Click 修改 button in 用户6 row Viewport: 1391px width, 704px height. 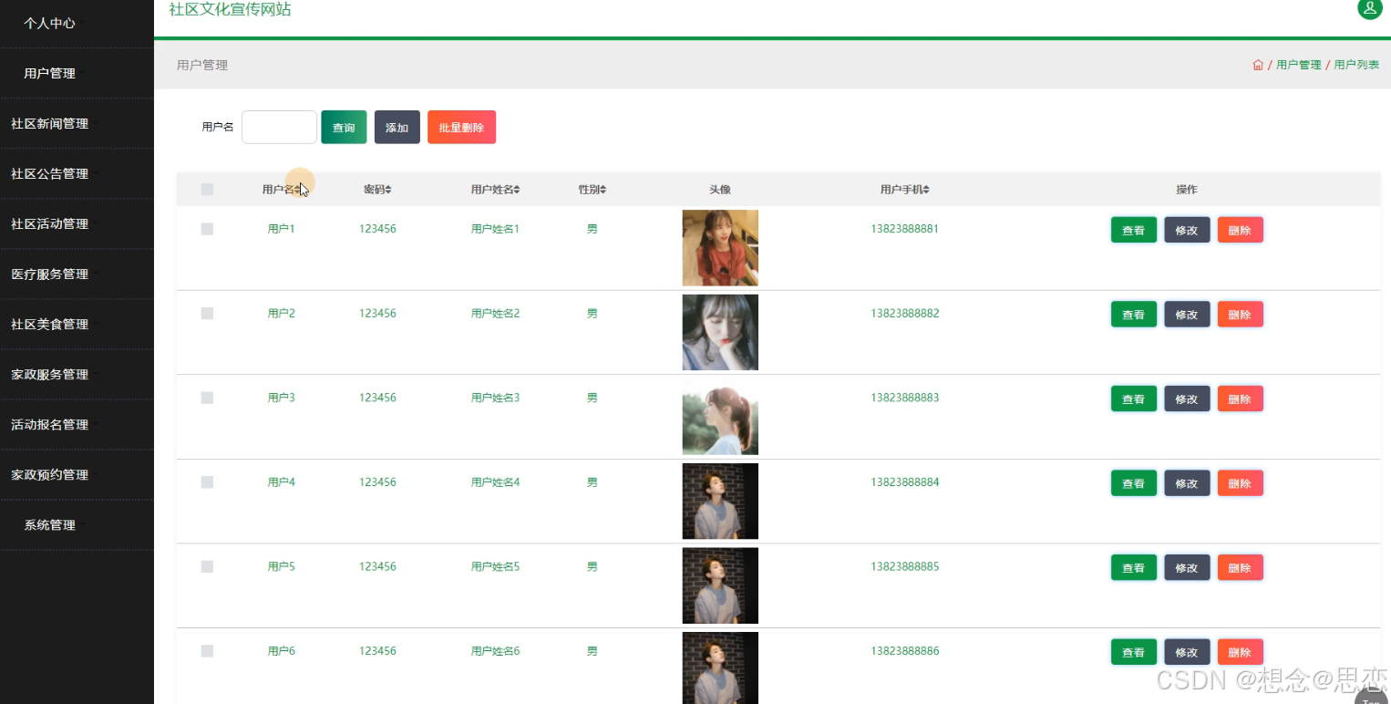[1187, 652]
